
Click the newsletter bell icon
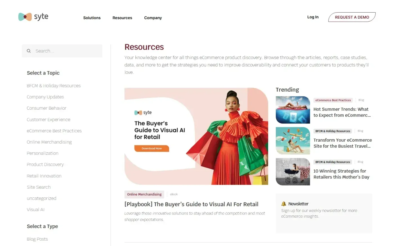(x=284, y=204)
